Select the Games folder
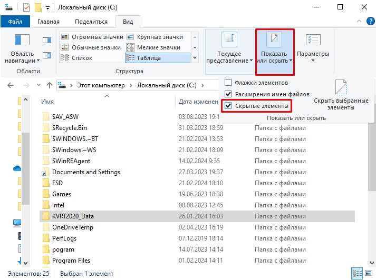Image resolution: width=376 pixels, height=280 pixels. coord(62,194)
